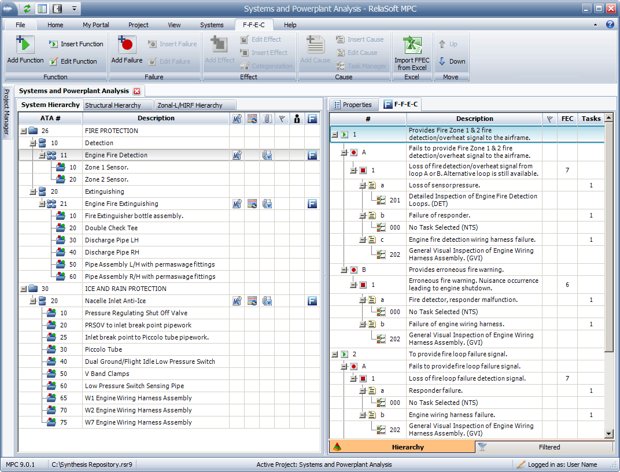The image size is (620, 472).
Task: Click the zonal icon in the Engine Fire Extinguishing row
Action: [252, 204]
